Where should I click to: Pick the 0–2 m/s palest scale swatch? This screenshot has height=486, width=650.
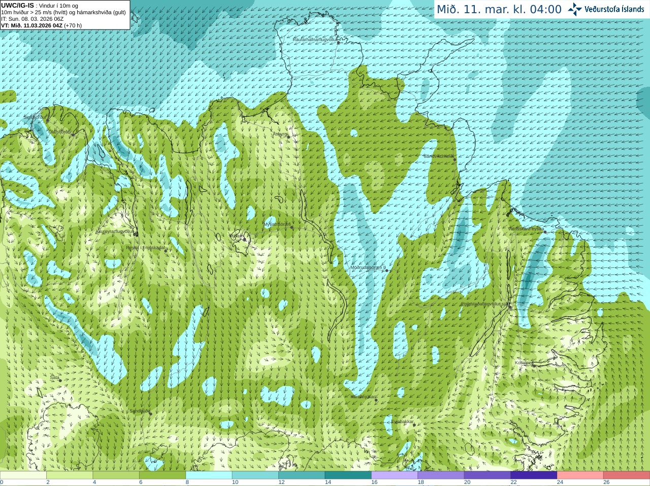pos(23,475)
